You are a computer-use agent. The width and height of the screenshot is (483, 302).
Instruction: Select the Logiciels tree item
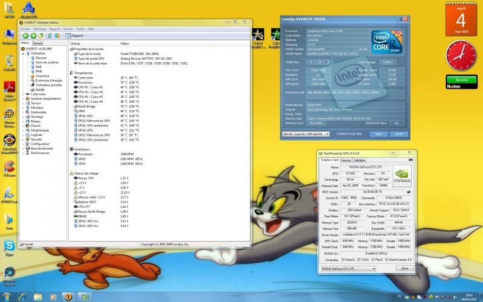pos(37,135)
